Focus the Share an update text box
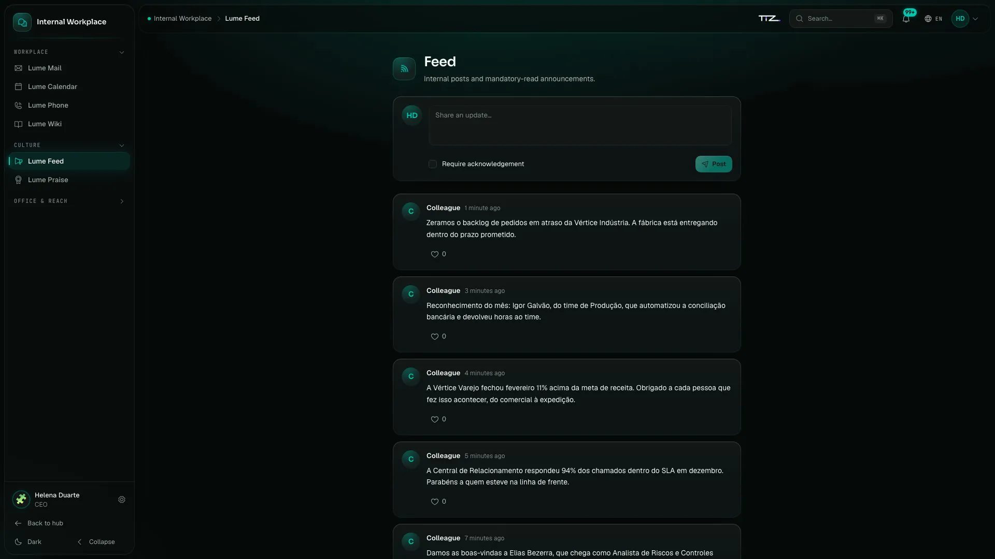 point(580,125)
